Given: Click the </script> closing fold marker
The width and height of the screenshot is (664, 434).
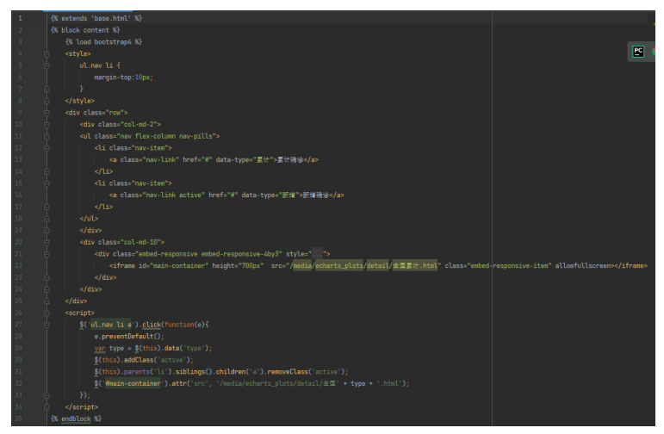Looking at the screenshot, I should coord(47,407).
